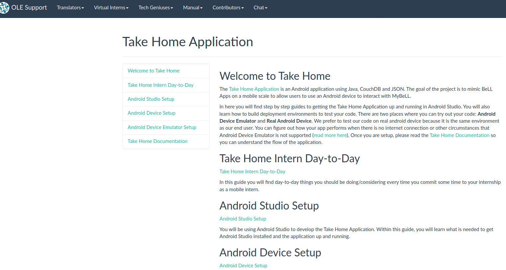The width and height of the screenshot is (506, 270).
Task: Click the Android Studio Setup heading
Action: click(269, 206)
